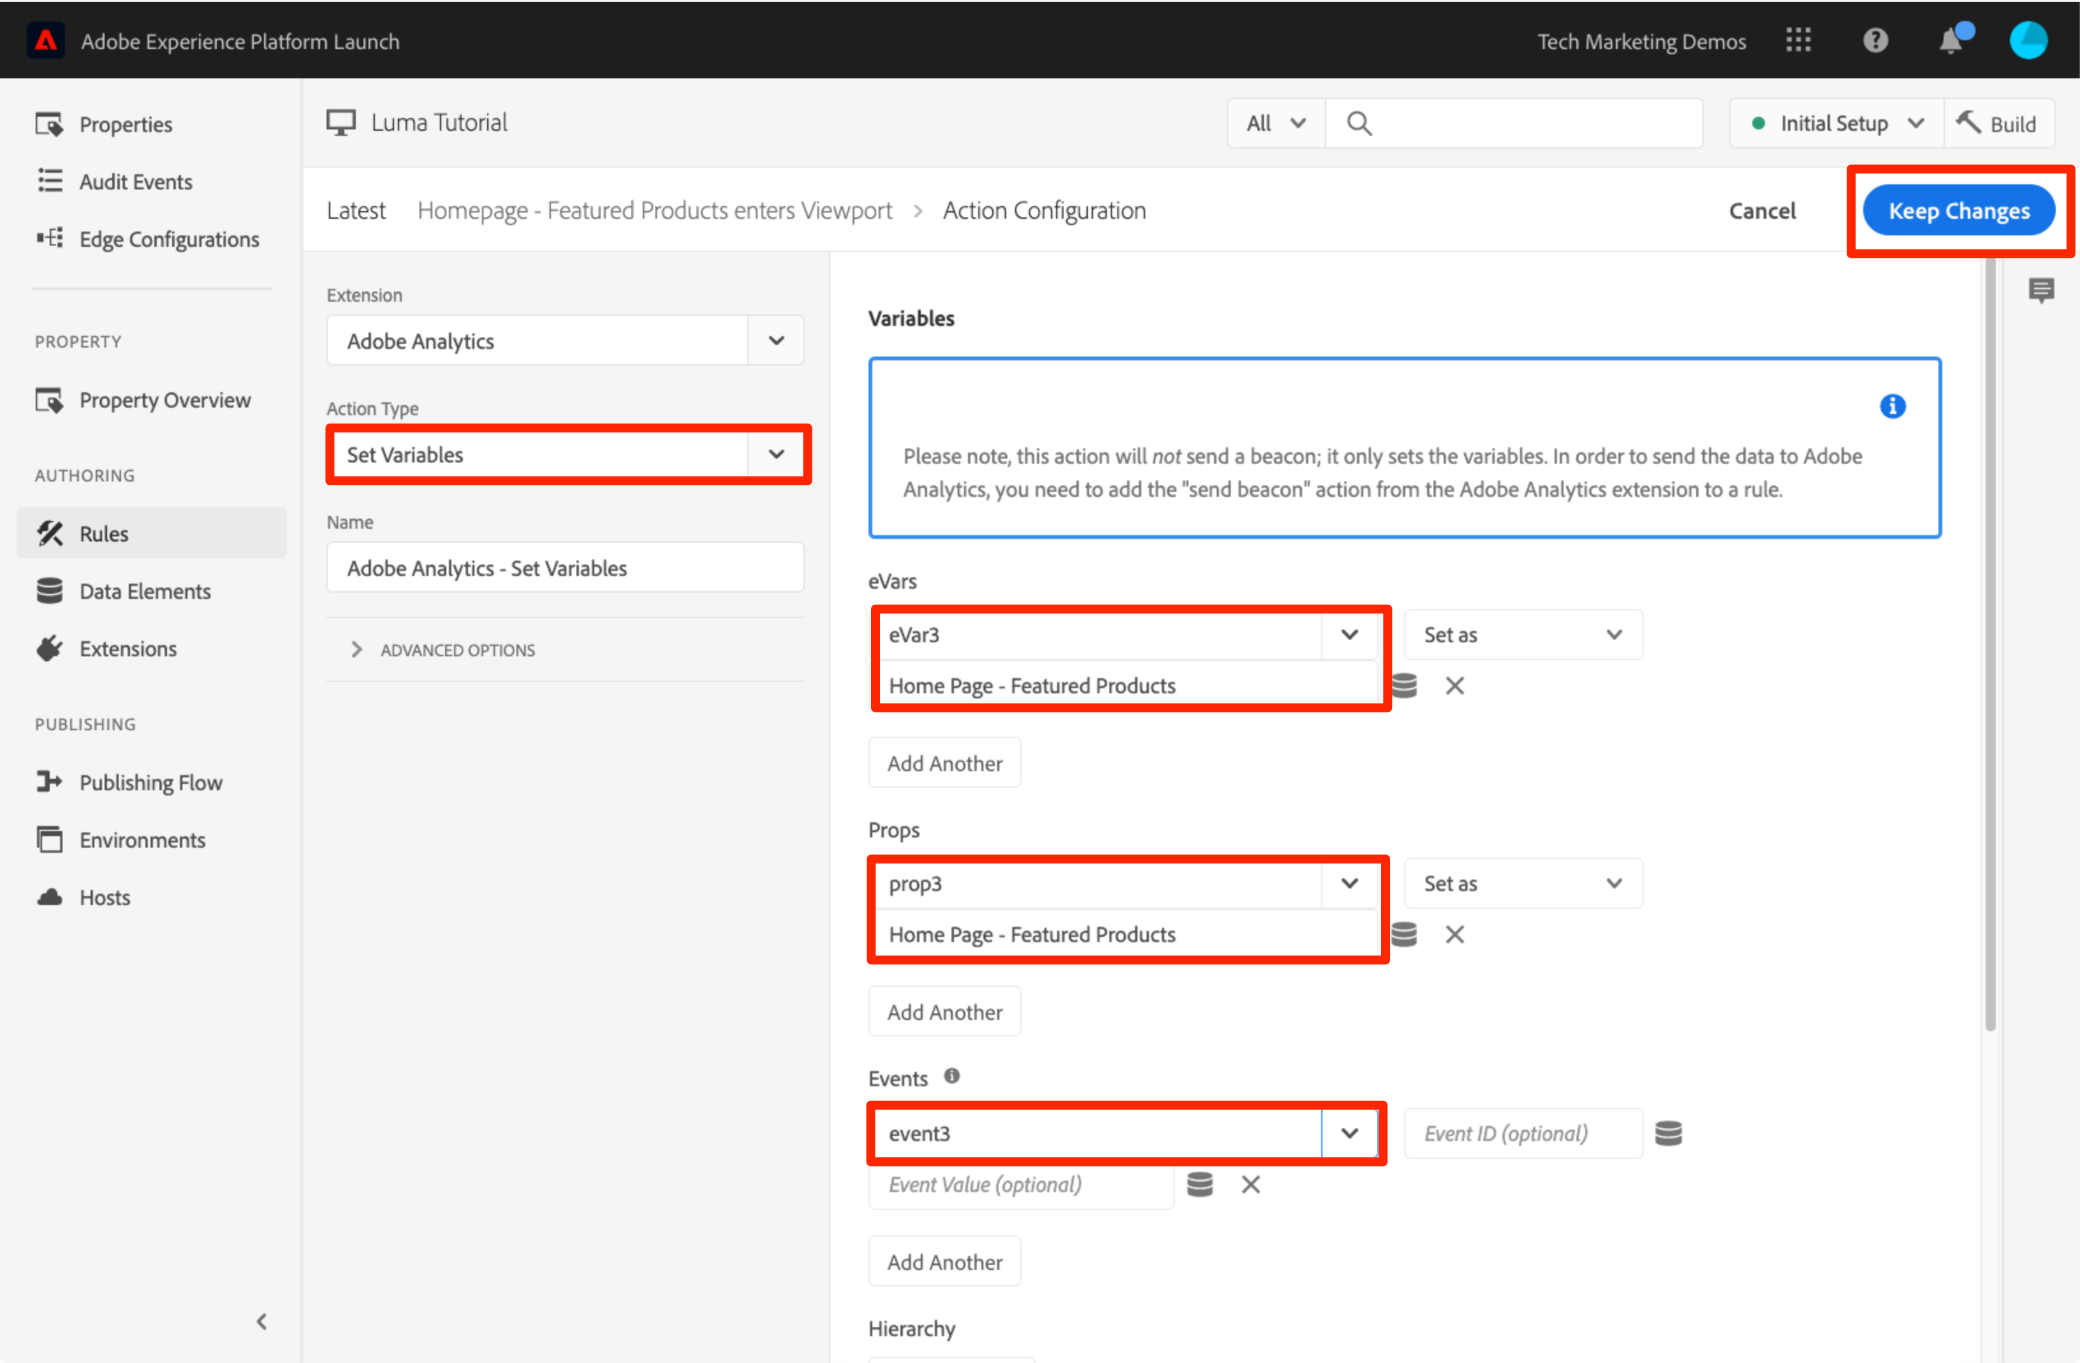The image size is (2080, 1363).
Task: Click the blue info icon in Variables note
Action: 1892,406
